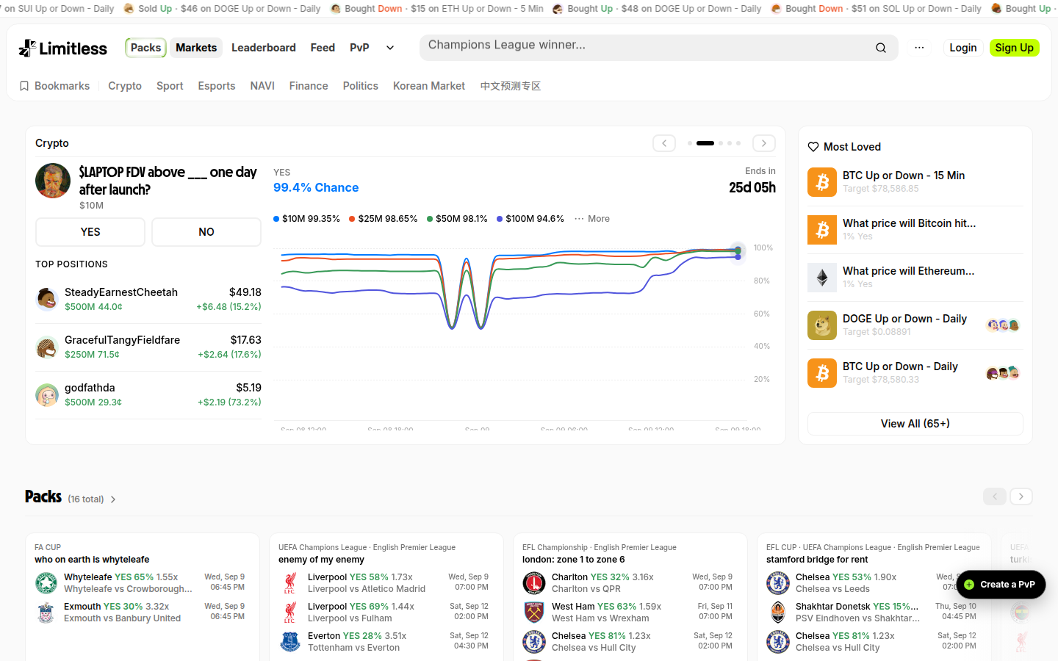Click the Most Loved heart icon
This screenshot has width=1058, height=661.
[x=813, y=147]
